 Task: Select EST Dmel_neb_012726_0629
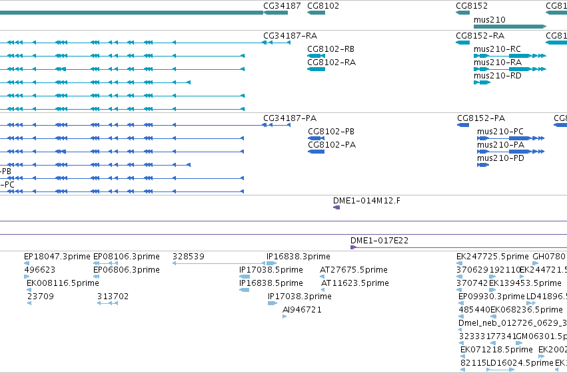[x=460, y=330]
